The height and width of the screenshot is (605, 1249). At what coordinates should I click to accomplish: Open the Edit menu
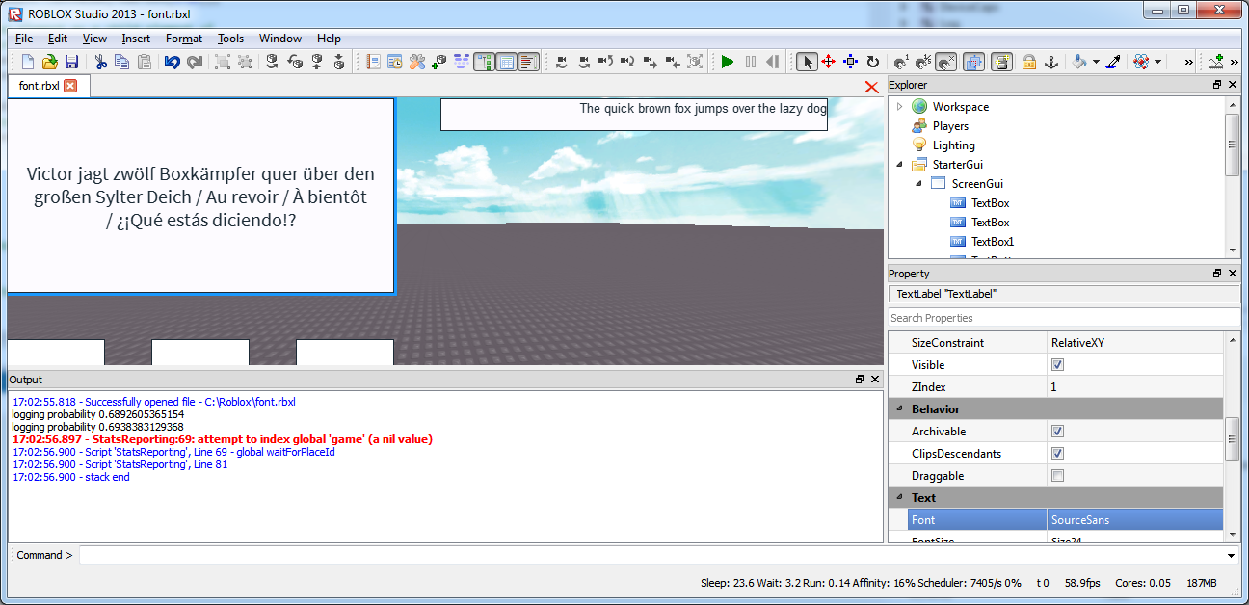click(x=58, y=39)
